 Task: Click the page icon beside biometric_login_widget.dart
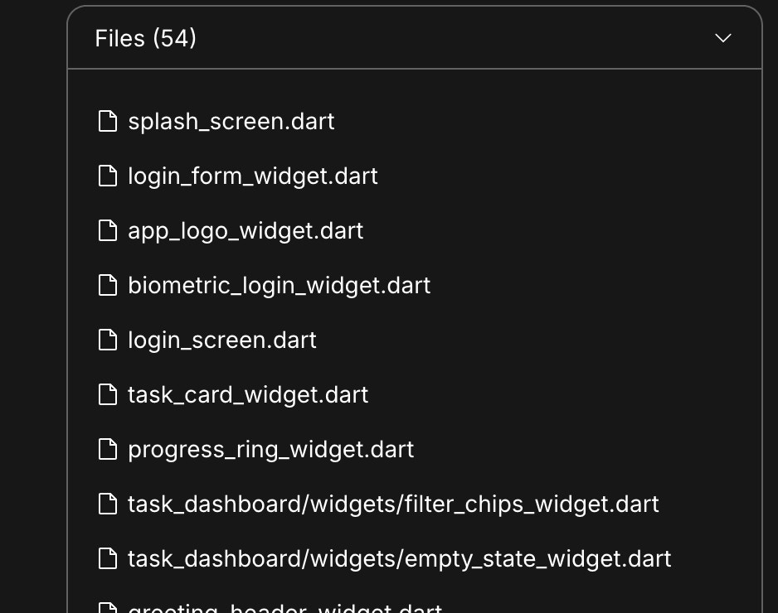[108, 285]
